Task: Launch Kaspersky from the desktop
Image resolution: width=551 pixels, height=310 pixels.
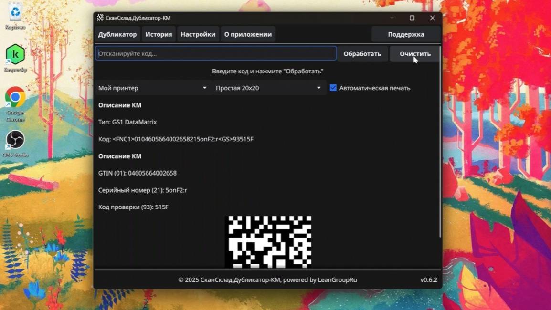Action: click(15, 58)
